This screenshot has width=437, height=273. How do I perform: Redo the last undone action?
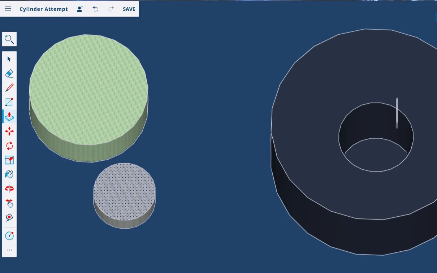pos(111,9)
